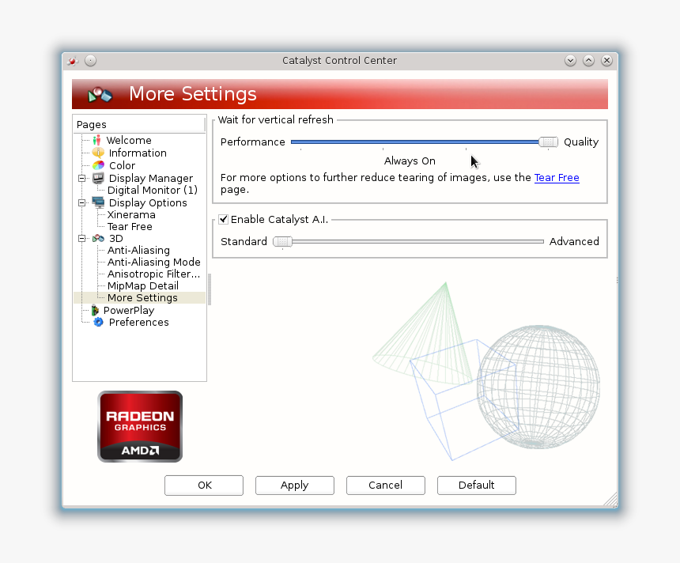680x563 pixels.
Task: Close the Catalyst Control Center window
Action: [x=606, y=61]
